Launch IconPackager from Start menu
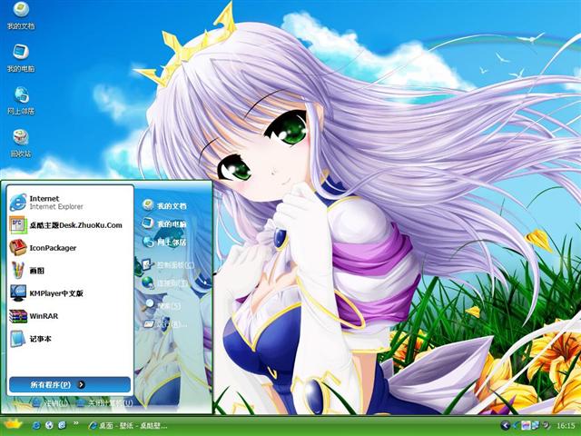581x436 pixels. (x=70, y=248)
